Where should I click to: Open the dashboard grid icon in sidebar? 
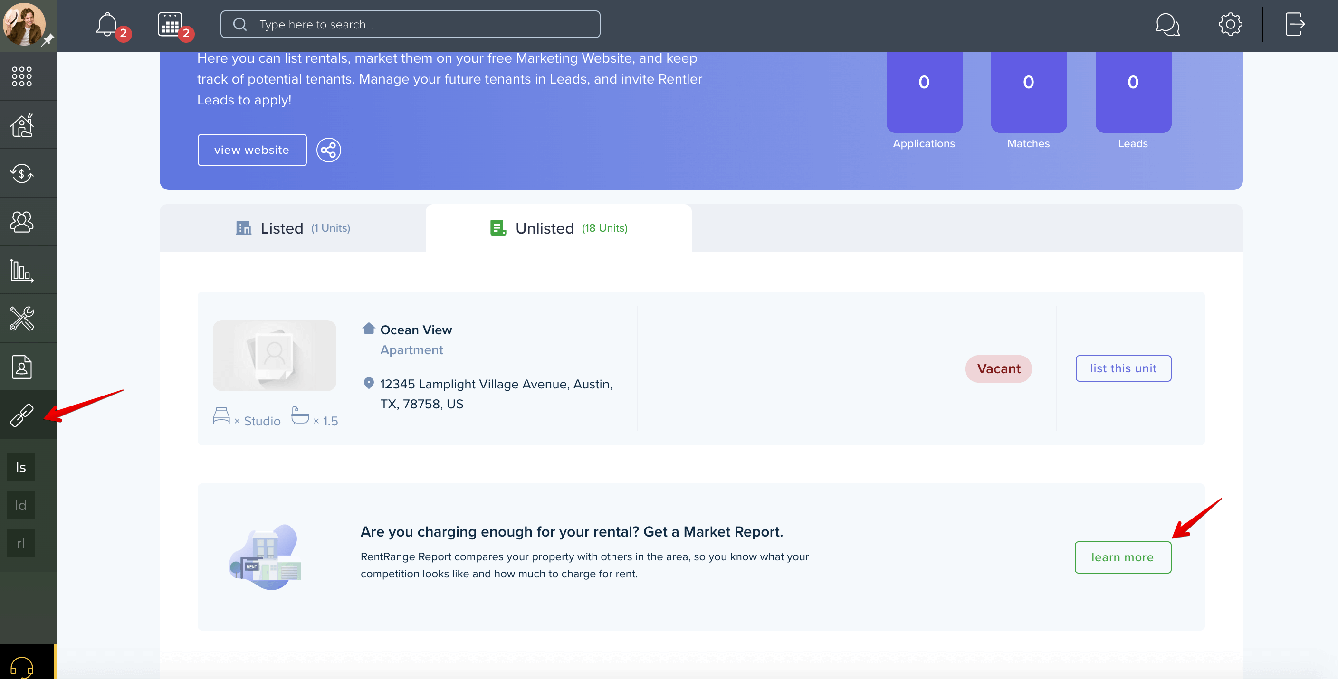(x=22, y=76)
